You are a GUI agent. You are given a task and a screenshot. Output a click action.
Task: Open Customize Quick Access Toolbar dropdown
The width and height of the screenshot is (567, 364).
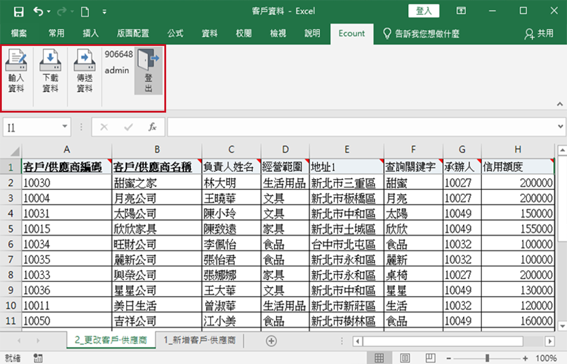(x=105, y=11)
